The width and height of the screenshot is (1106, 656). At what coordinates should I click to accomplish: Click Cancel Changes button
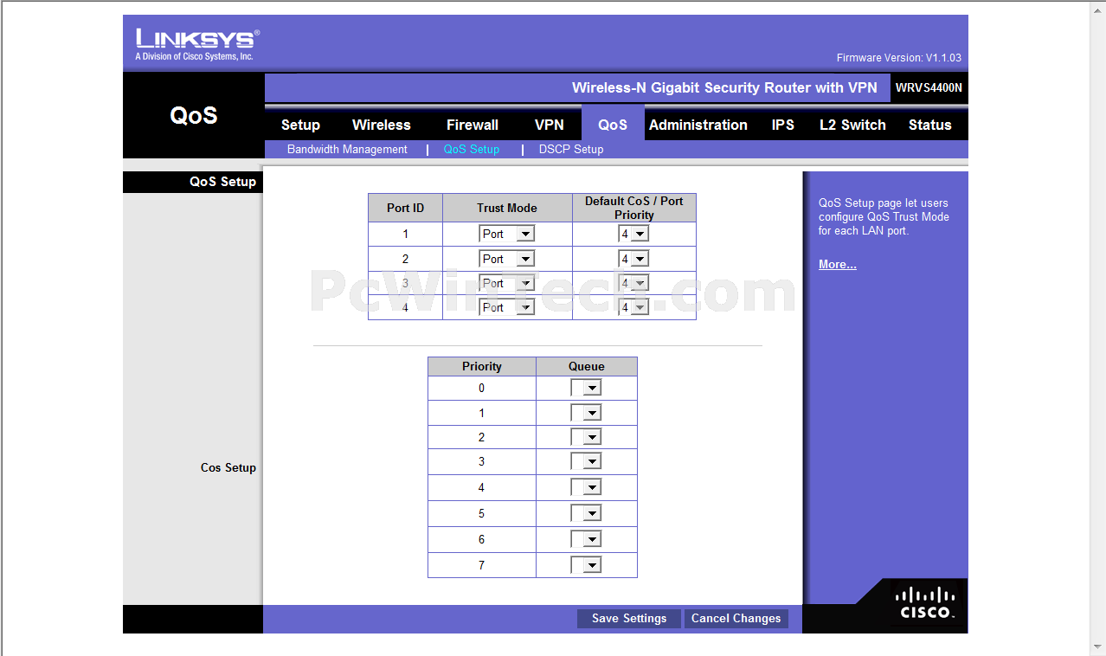click(736, 619)
